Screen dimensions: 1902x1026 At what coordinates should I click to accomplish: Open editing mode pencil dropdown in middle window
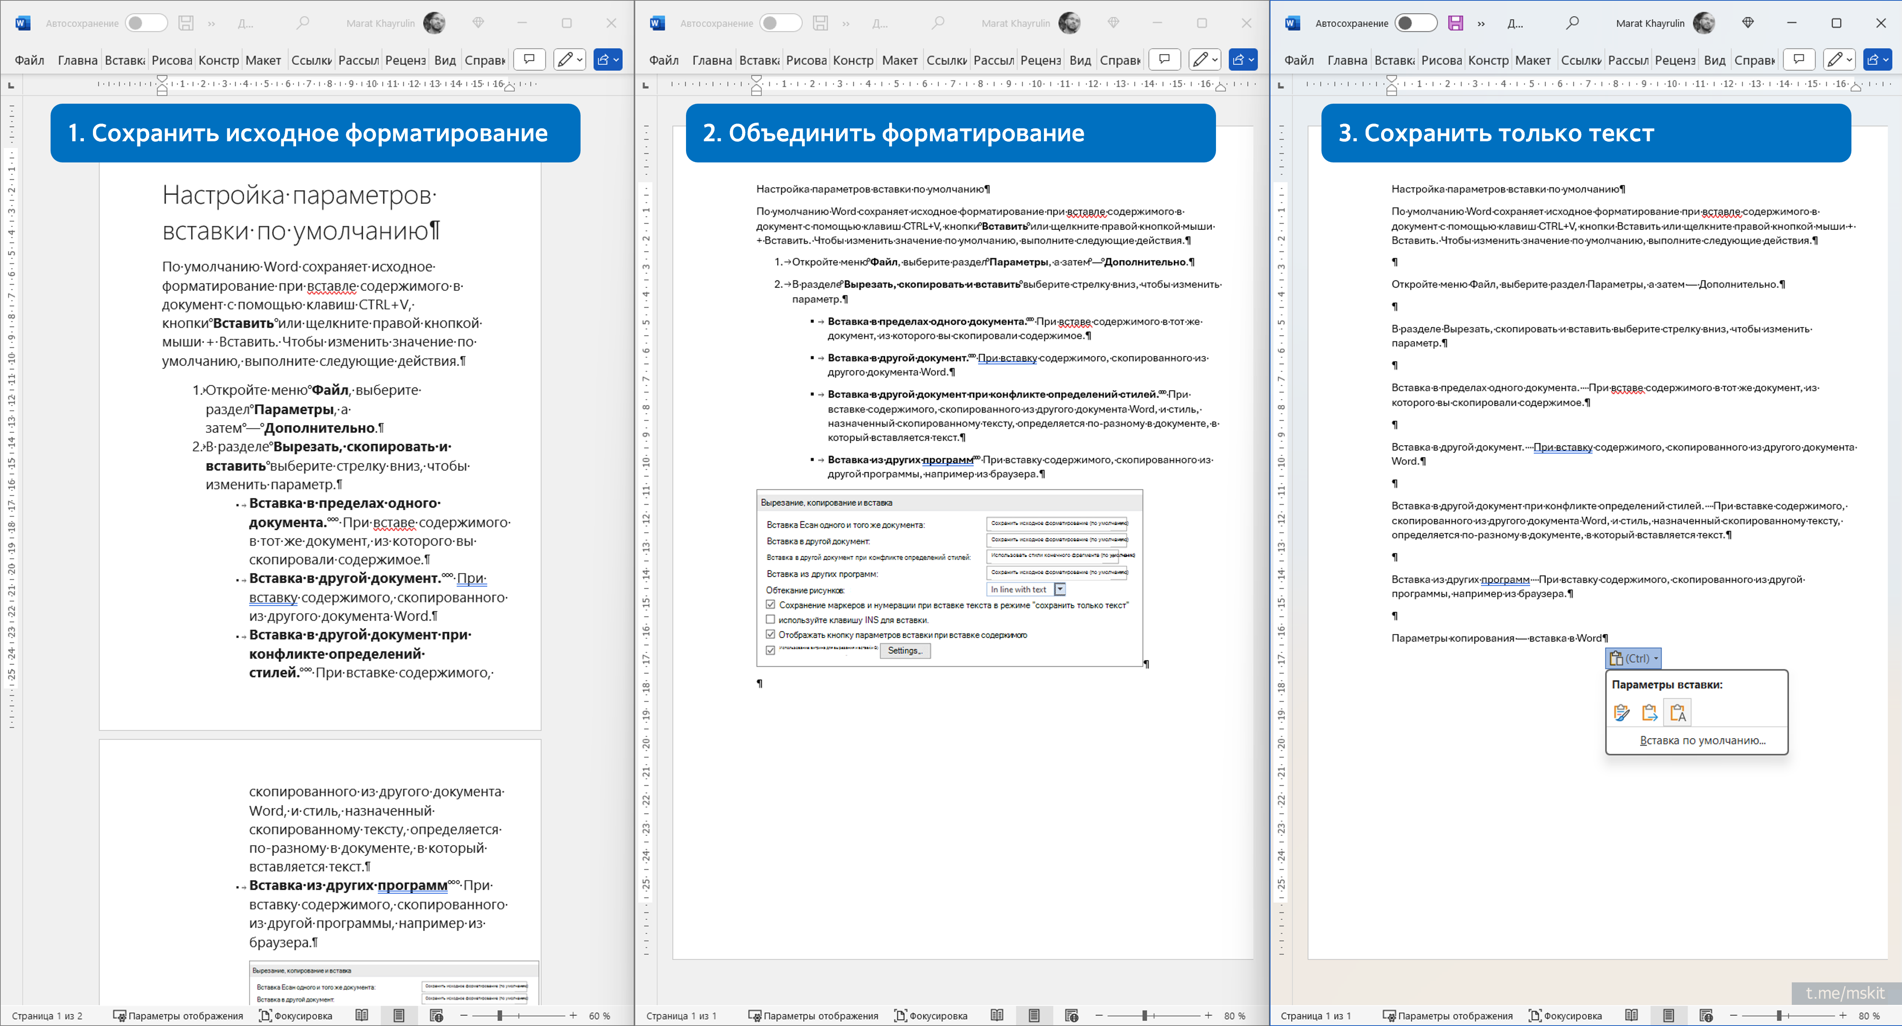1204,59
